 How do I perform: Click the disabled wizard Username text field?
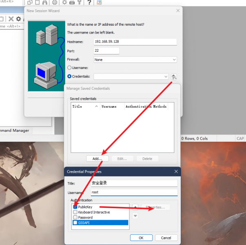tap(135, 68)
